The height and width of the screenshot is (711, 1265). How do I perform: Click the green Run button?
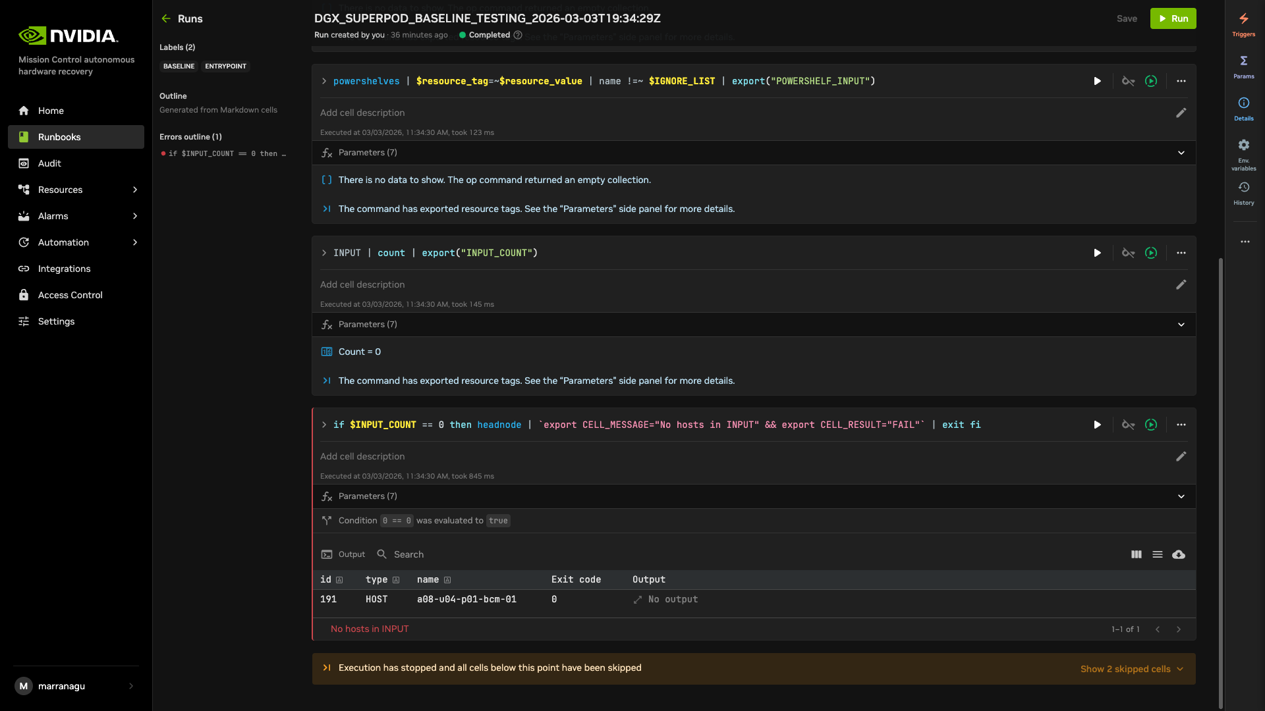pos(1173,18)
